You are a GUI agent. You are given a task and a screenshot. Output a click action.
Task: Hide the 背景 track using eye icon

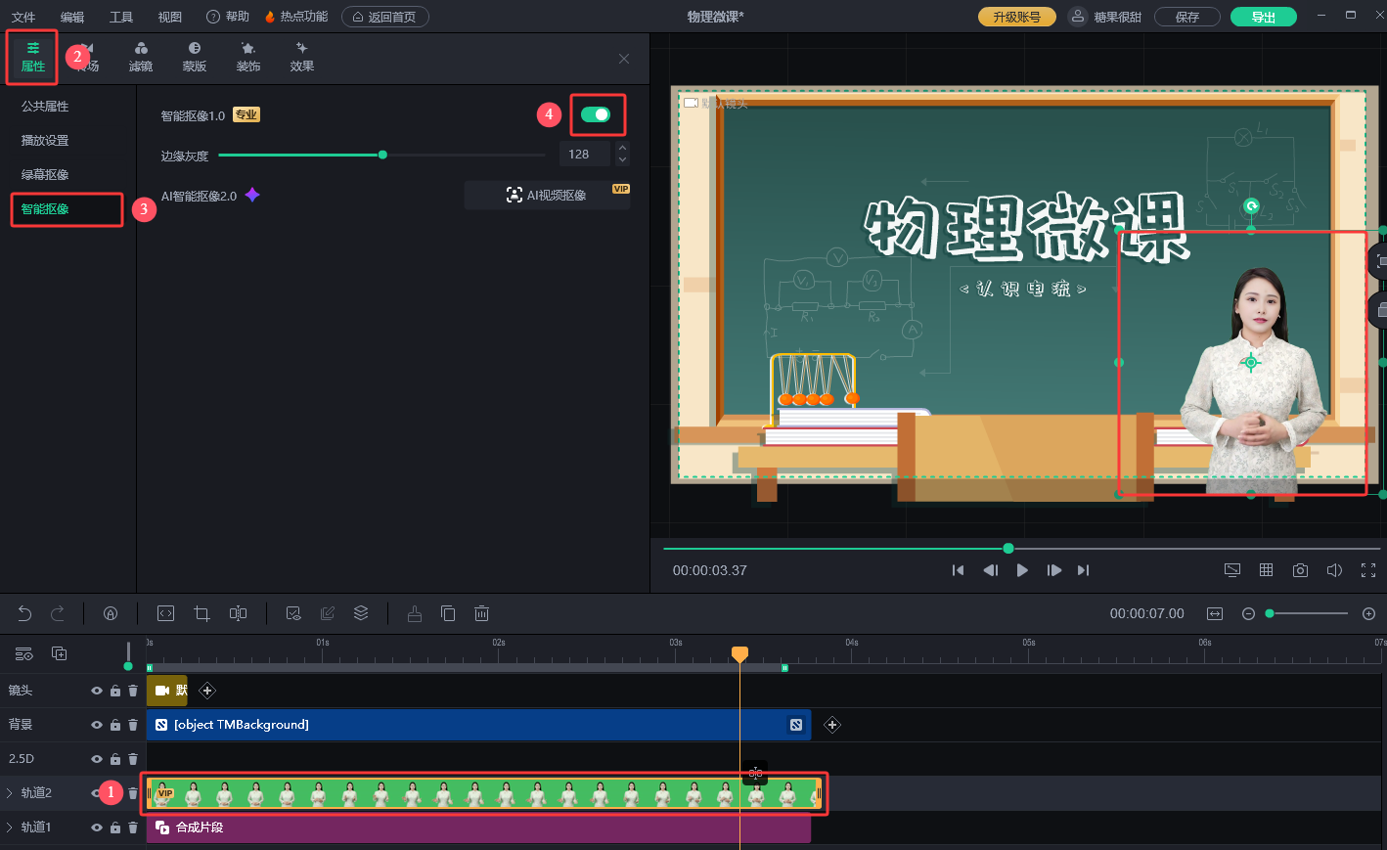pyautogui.click(x=97, y=725)
